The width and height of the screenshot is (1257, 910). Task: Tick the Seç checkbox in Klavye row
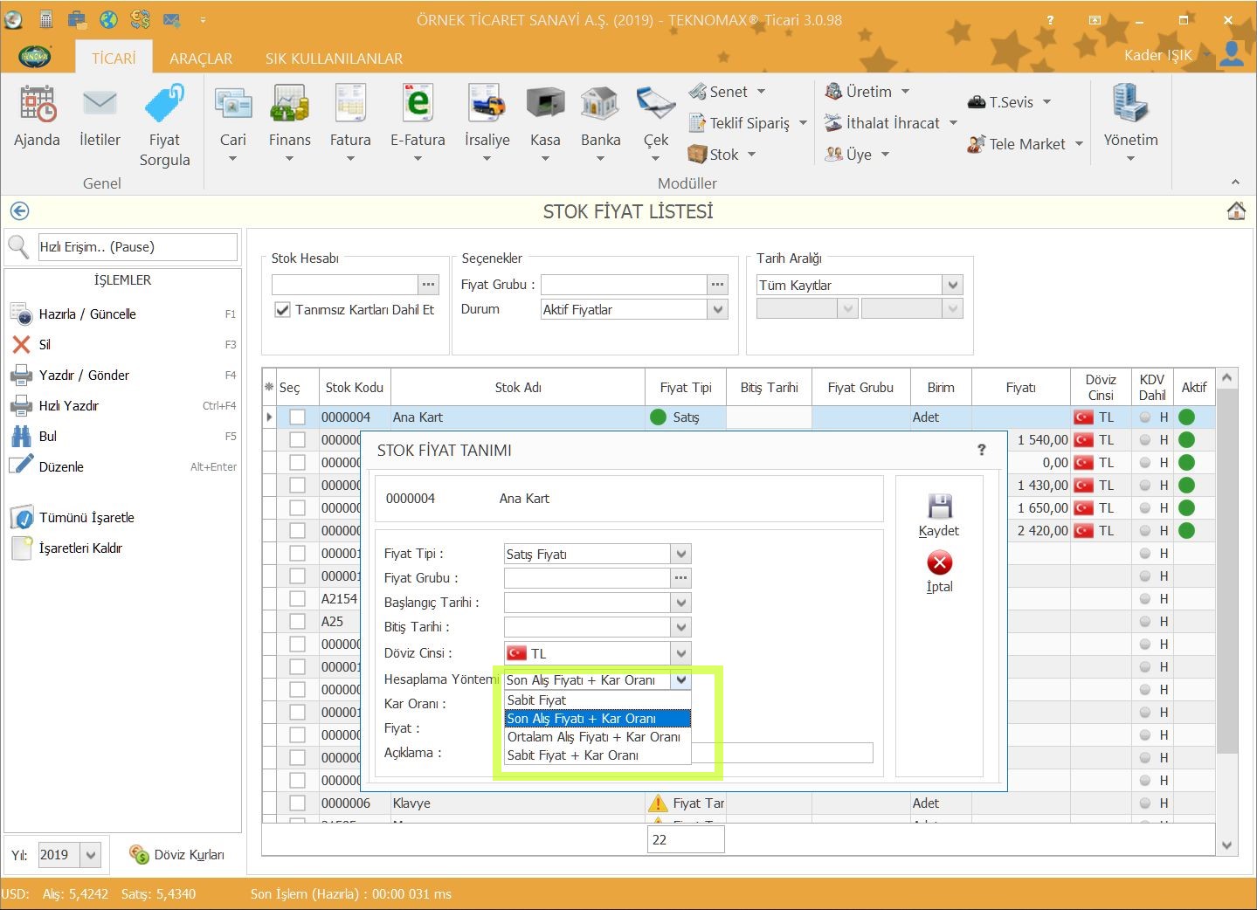click(298, 803)
